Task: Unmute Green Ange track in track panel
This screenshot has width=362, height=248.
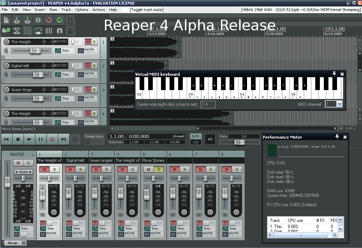Action: tap(88, 90)
